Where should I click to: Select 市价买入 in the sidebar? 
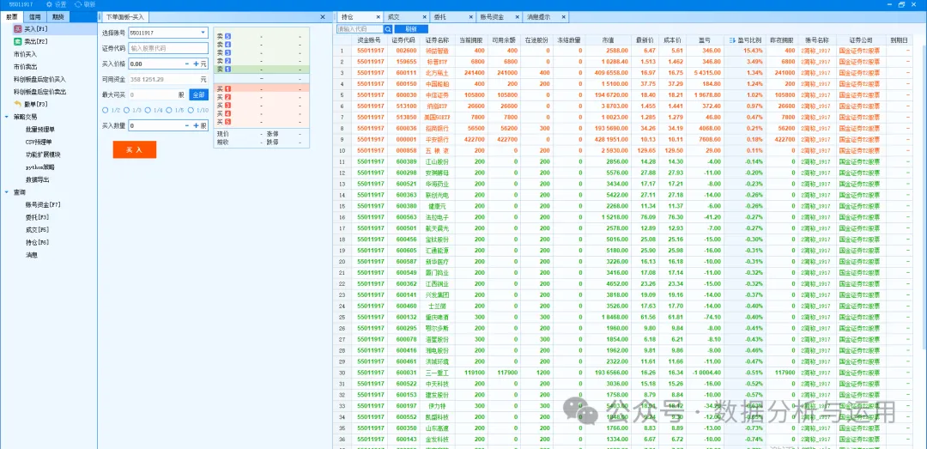(x=25, y=54)
